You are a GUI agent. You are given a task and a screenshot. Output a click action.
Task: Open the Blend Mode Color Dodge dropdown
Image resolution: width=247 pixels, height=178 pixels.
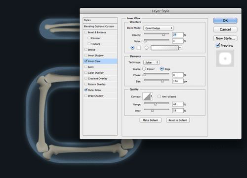click(159, 28)
